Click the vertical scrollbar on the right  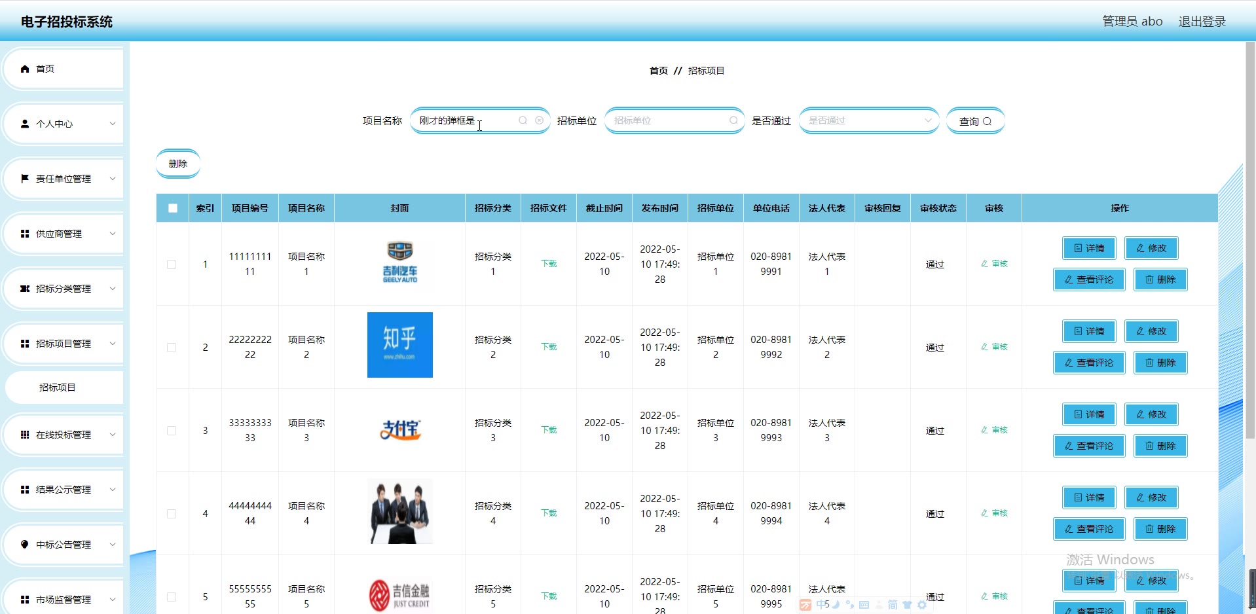point(1249,262)
